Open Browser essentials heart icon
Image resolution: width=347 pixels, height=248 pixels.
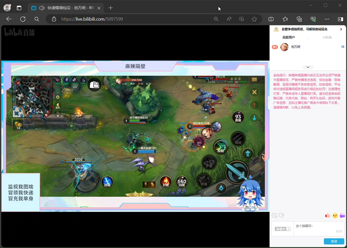point(313,19)
